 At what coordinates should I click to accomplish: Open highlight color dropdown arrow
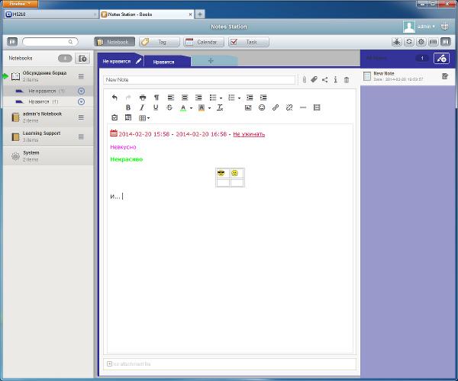209,108
